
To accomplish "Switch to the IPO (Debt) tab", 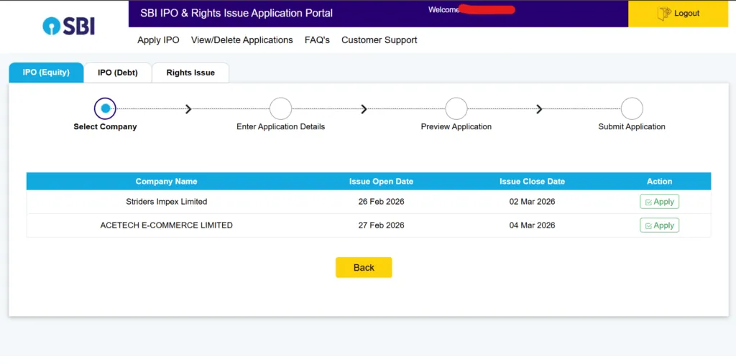I will 118,73.
